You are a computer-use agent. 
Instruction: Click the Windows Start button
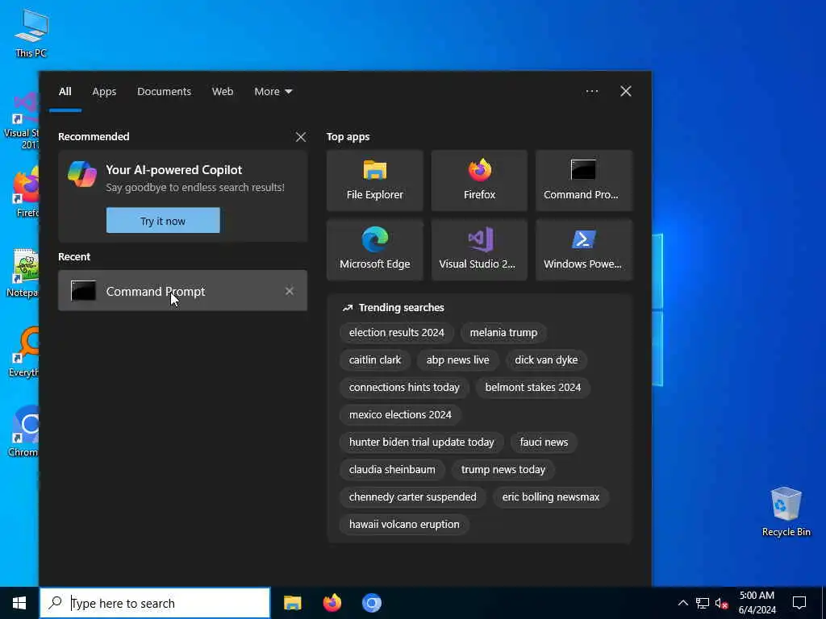pos(19,603)
